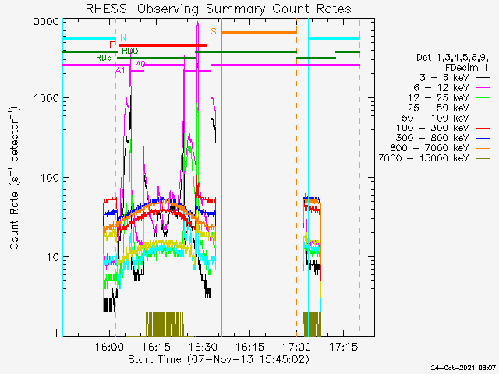Click the cyan night bar at top right

[334, 38]
